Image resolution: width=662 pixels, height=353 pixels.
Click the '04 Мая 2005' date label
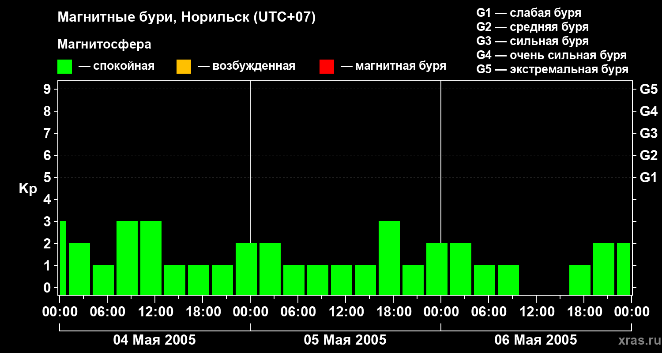[x=154, y=340]
